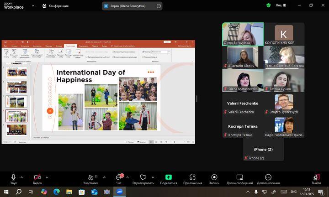The width and height of the screenshot is (329, 197).
Task: Click Olena Matushevska's video tile
Action: pos(243,80)
